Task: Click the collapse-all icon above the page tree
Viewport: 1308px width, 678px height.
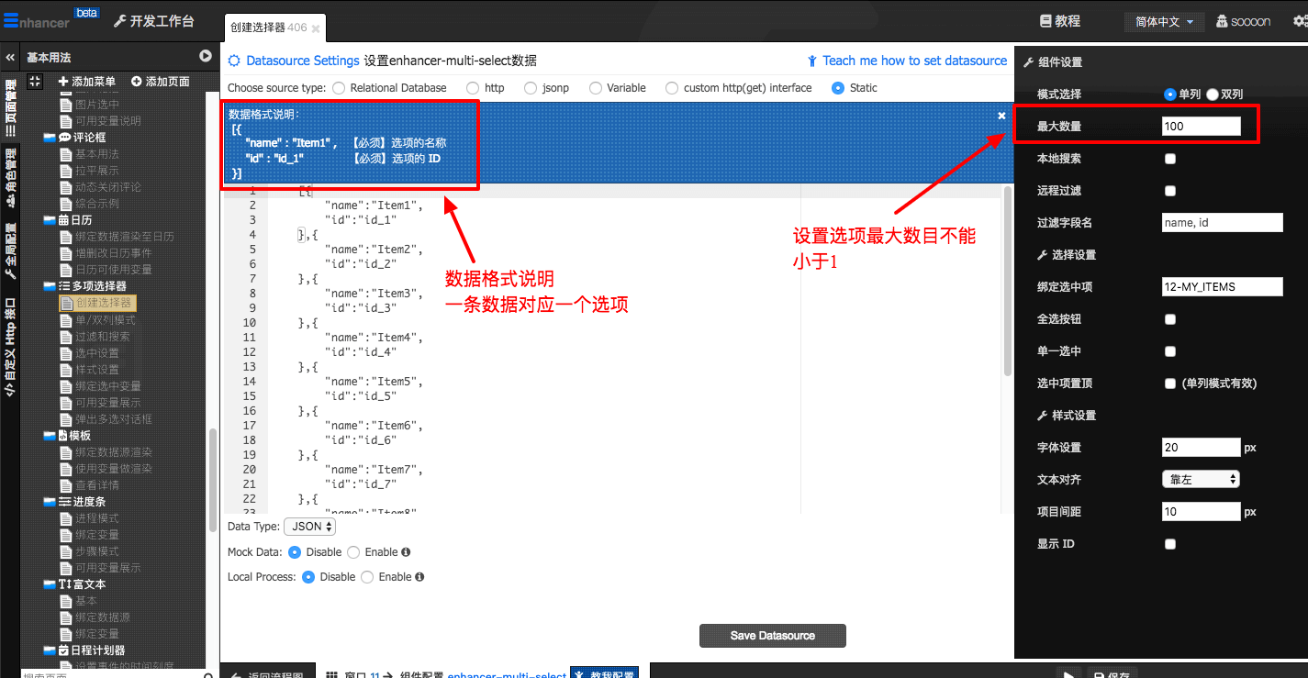Action: pyautogui.click(x=35, y=82)
